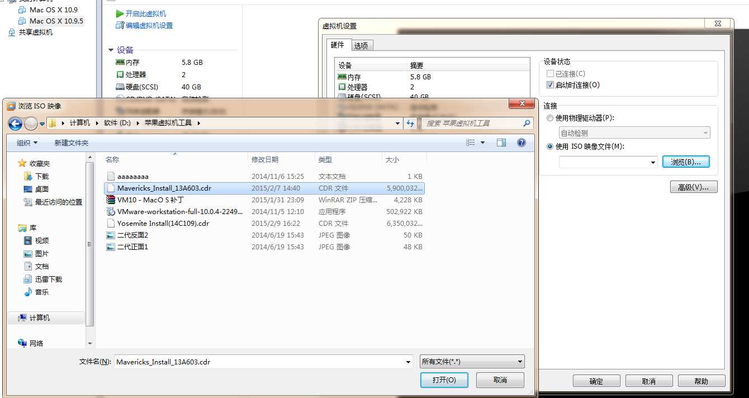Click the view mode icon in toolbar
Viewport: 749px width, 398px height.
[x=471, y=143]
